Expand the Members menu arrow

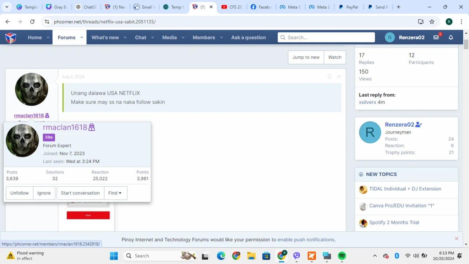[x=221, y=37]
